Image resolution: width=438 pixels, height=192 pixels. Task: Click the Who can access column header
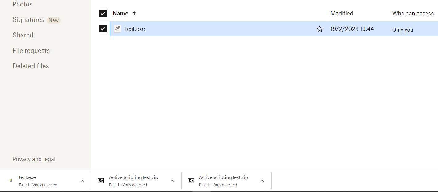click(413, 14)
